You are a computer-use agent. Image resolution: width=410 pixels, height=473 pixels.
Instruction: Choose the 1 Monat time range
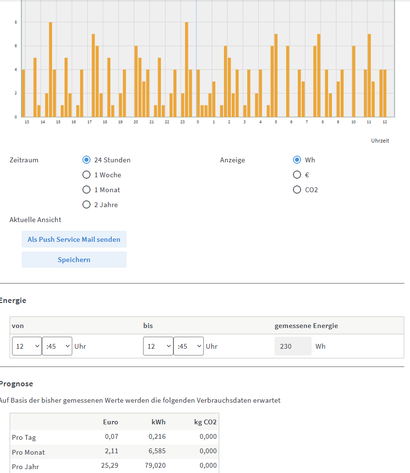pyautogui.click(x=86, y=190)
